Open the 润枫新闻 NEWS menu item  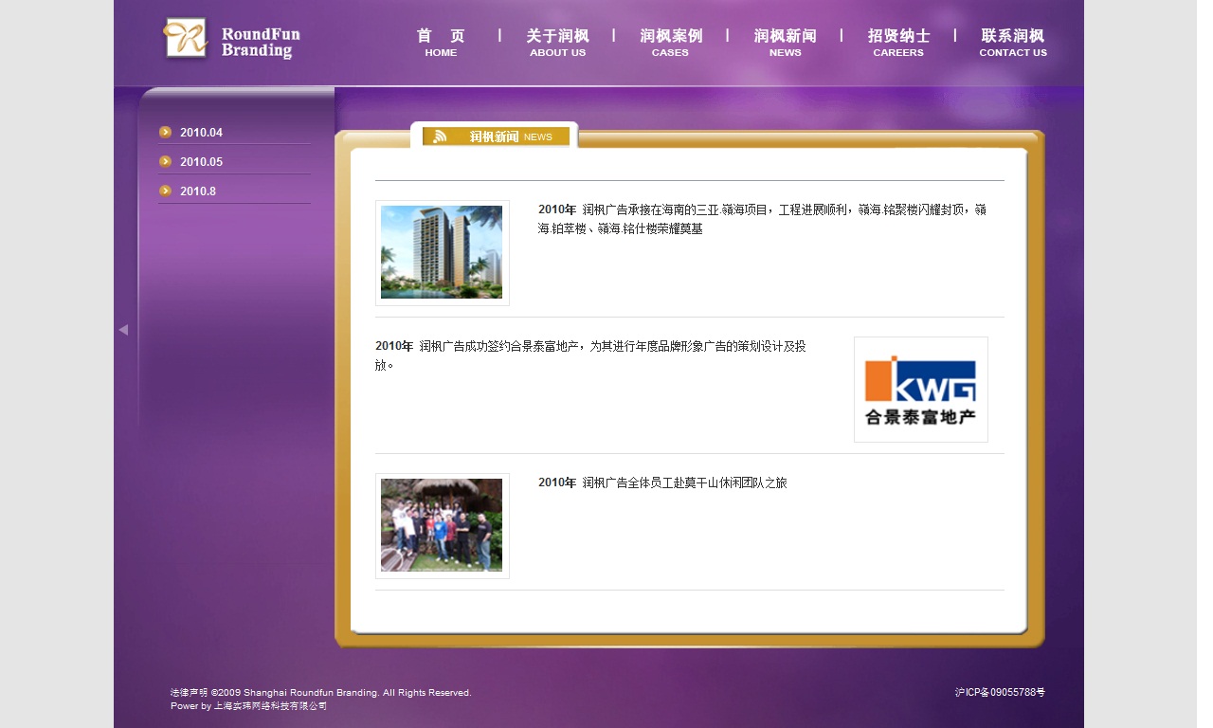[x=785, y=43]
